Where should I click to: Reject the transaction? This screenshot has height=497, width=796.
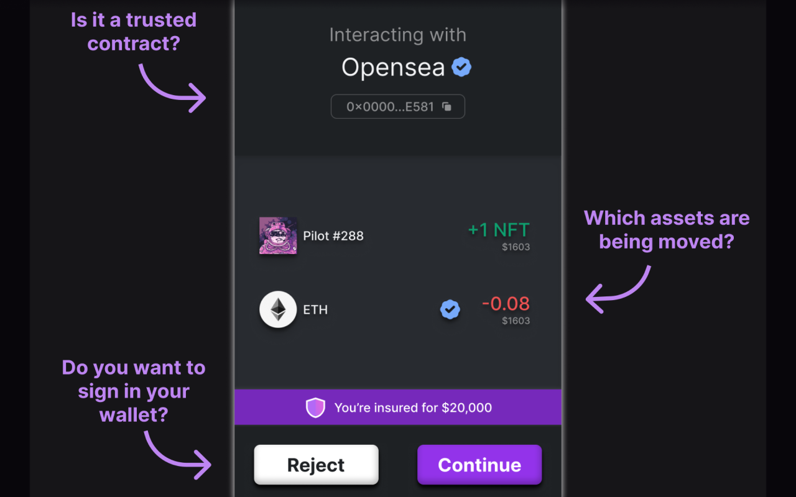click(x=316, y=465)
